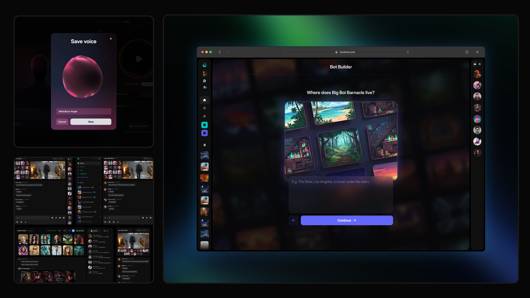Switch to the Friends tab in right sidebar
The image size is (530, 298).
(x=475, y=64)
